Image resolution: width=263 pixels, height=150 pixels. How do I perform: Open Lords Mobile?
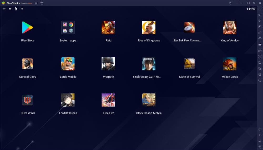68,64
